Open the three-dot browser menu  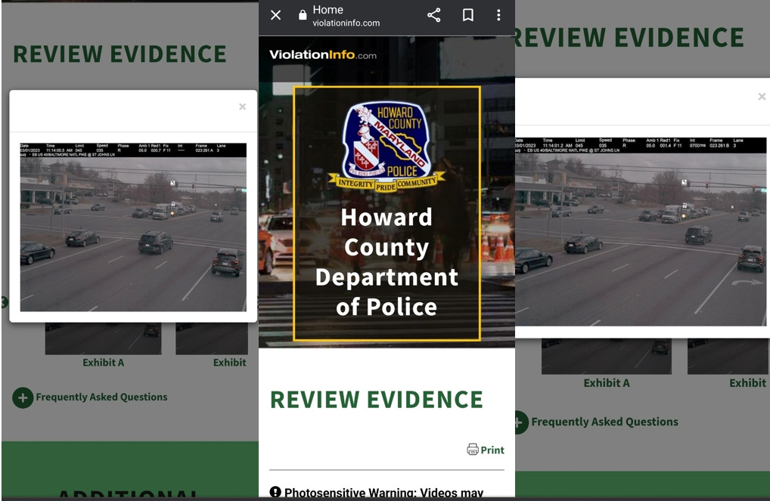point(498,15)
